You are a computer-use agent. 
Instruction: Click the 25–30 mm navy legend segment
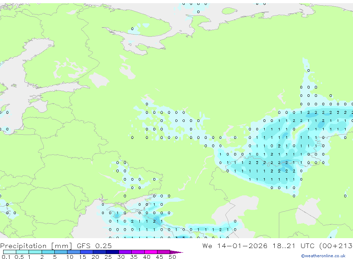pos(112,252)
